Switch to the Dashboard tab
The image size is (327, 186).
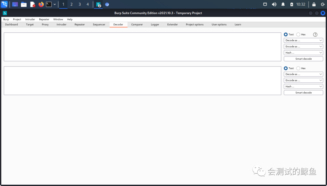[x=12, y=25]
